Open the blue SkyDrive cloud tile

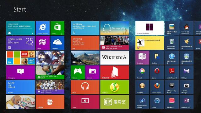(x=57, y=43)
